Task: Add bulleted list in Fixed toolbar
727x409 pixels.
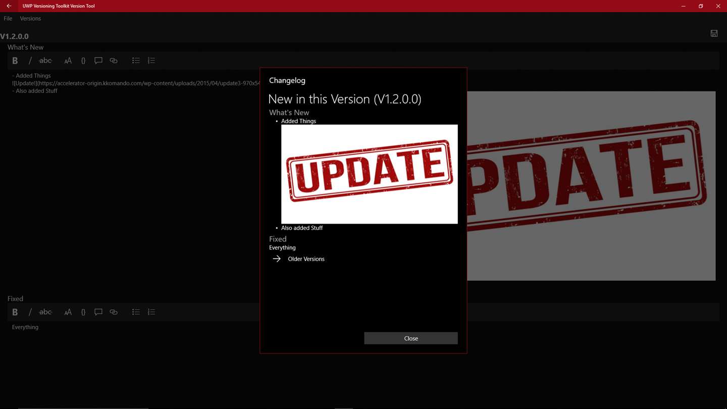Action: click(x=136, y=312)
